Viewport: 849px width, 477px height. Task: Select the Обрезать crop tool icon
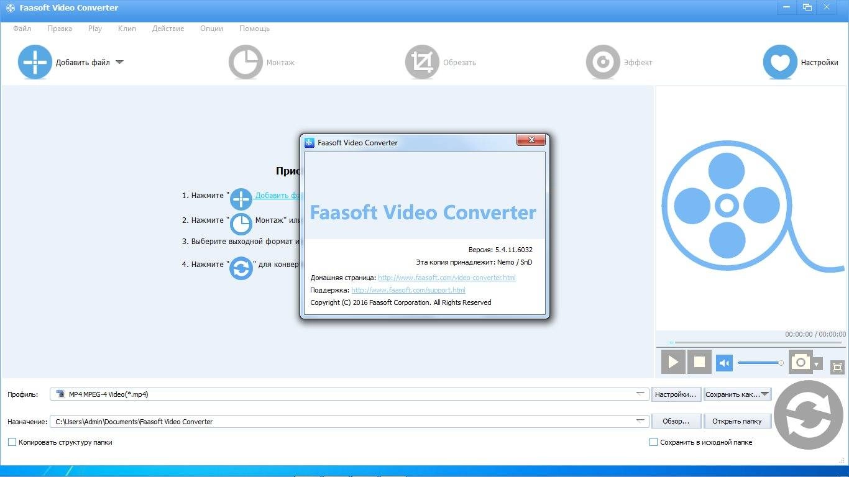[x=422, y=62]
